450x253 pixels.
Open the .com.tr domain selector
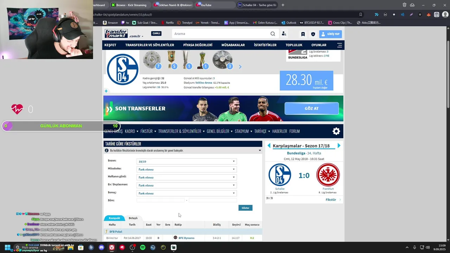point(136,36)
